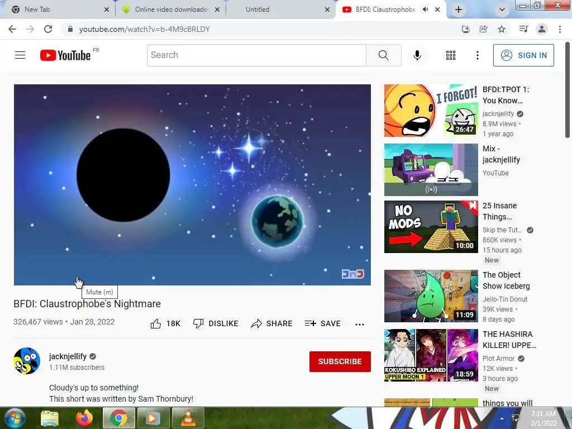Click 'Jello-Tin Donut' channel name
The height and width of the screenshot is (429, 572).
(x=505, y=299)
